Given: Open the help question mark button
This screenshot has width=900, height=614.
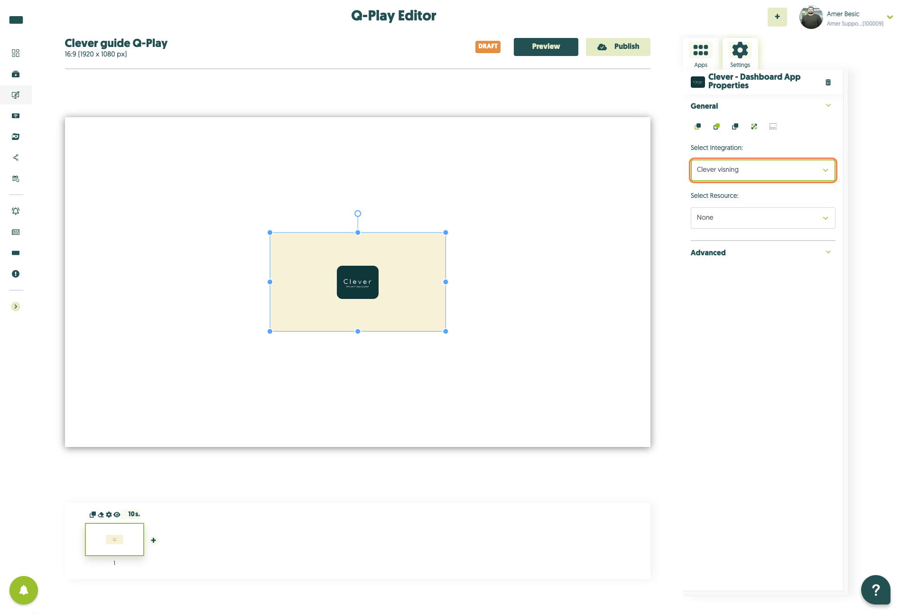Looking at the screenshot, I should click(x=876, y=590).
